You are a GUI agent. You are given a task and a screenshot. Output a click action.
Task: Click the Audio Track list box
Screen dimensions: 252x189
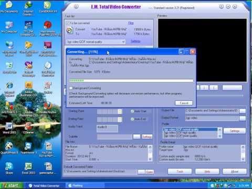[x=107, y=129]
